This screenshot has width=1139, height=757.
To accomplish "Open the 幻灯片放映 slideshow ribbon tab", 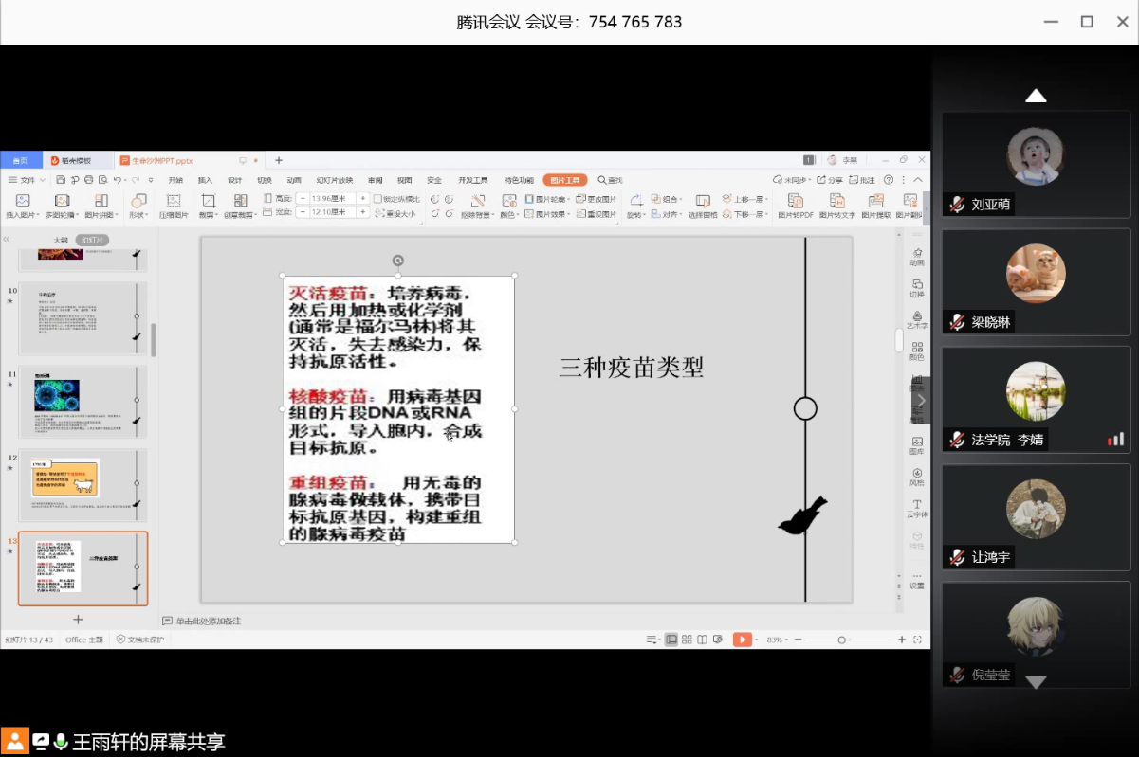I will coord(334,180).
